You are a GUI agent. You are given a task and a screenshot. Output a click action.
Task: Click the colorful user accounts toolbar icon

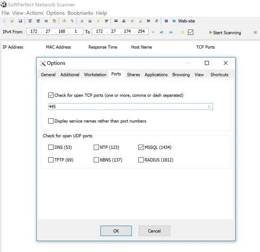[124, 21]
